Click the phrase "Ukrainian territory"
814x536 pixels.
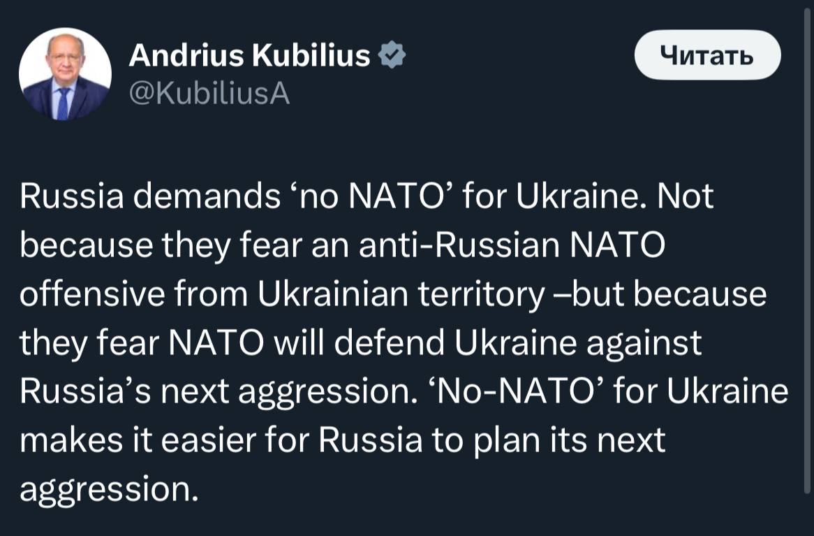[x=397, y=296]
